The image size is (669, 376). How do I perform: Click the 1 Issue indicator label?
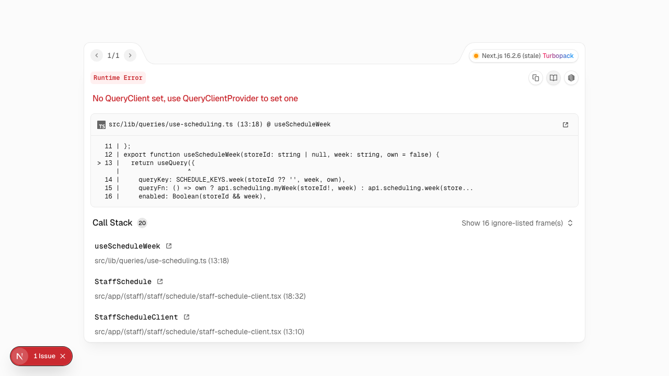coord(44,356)
